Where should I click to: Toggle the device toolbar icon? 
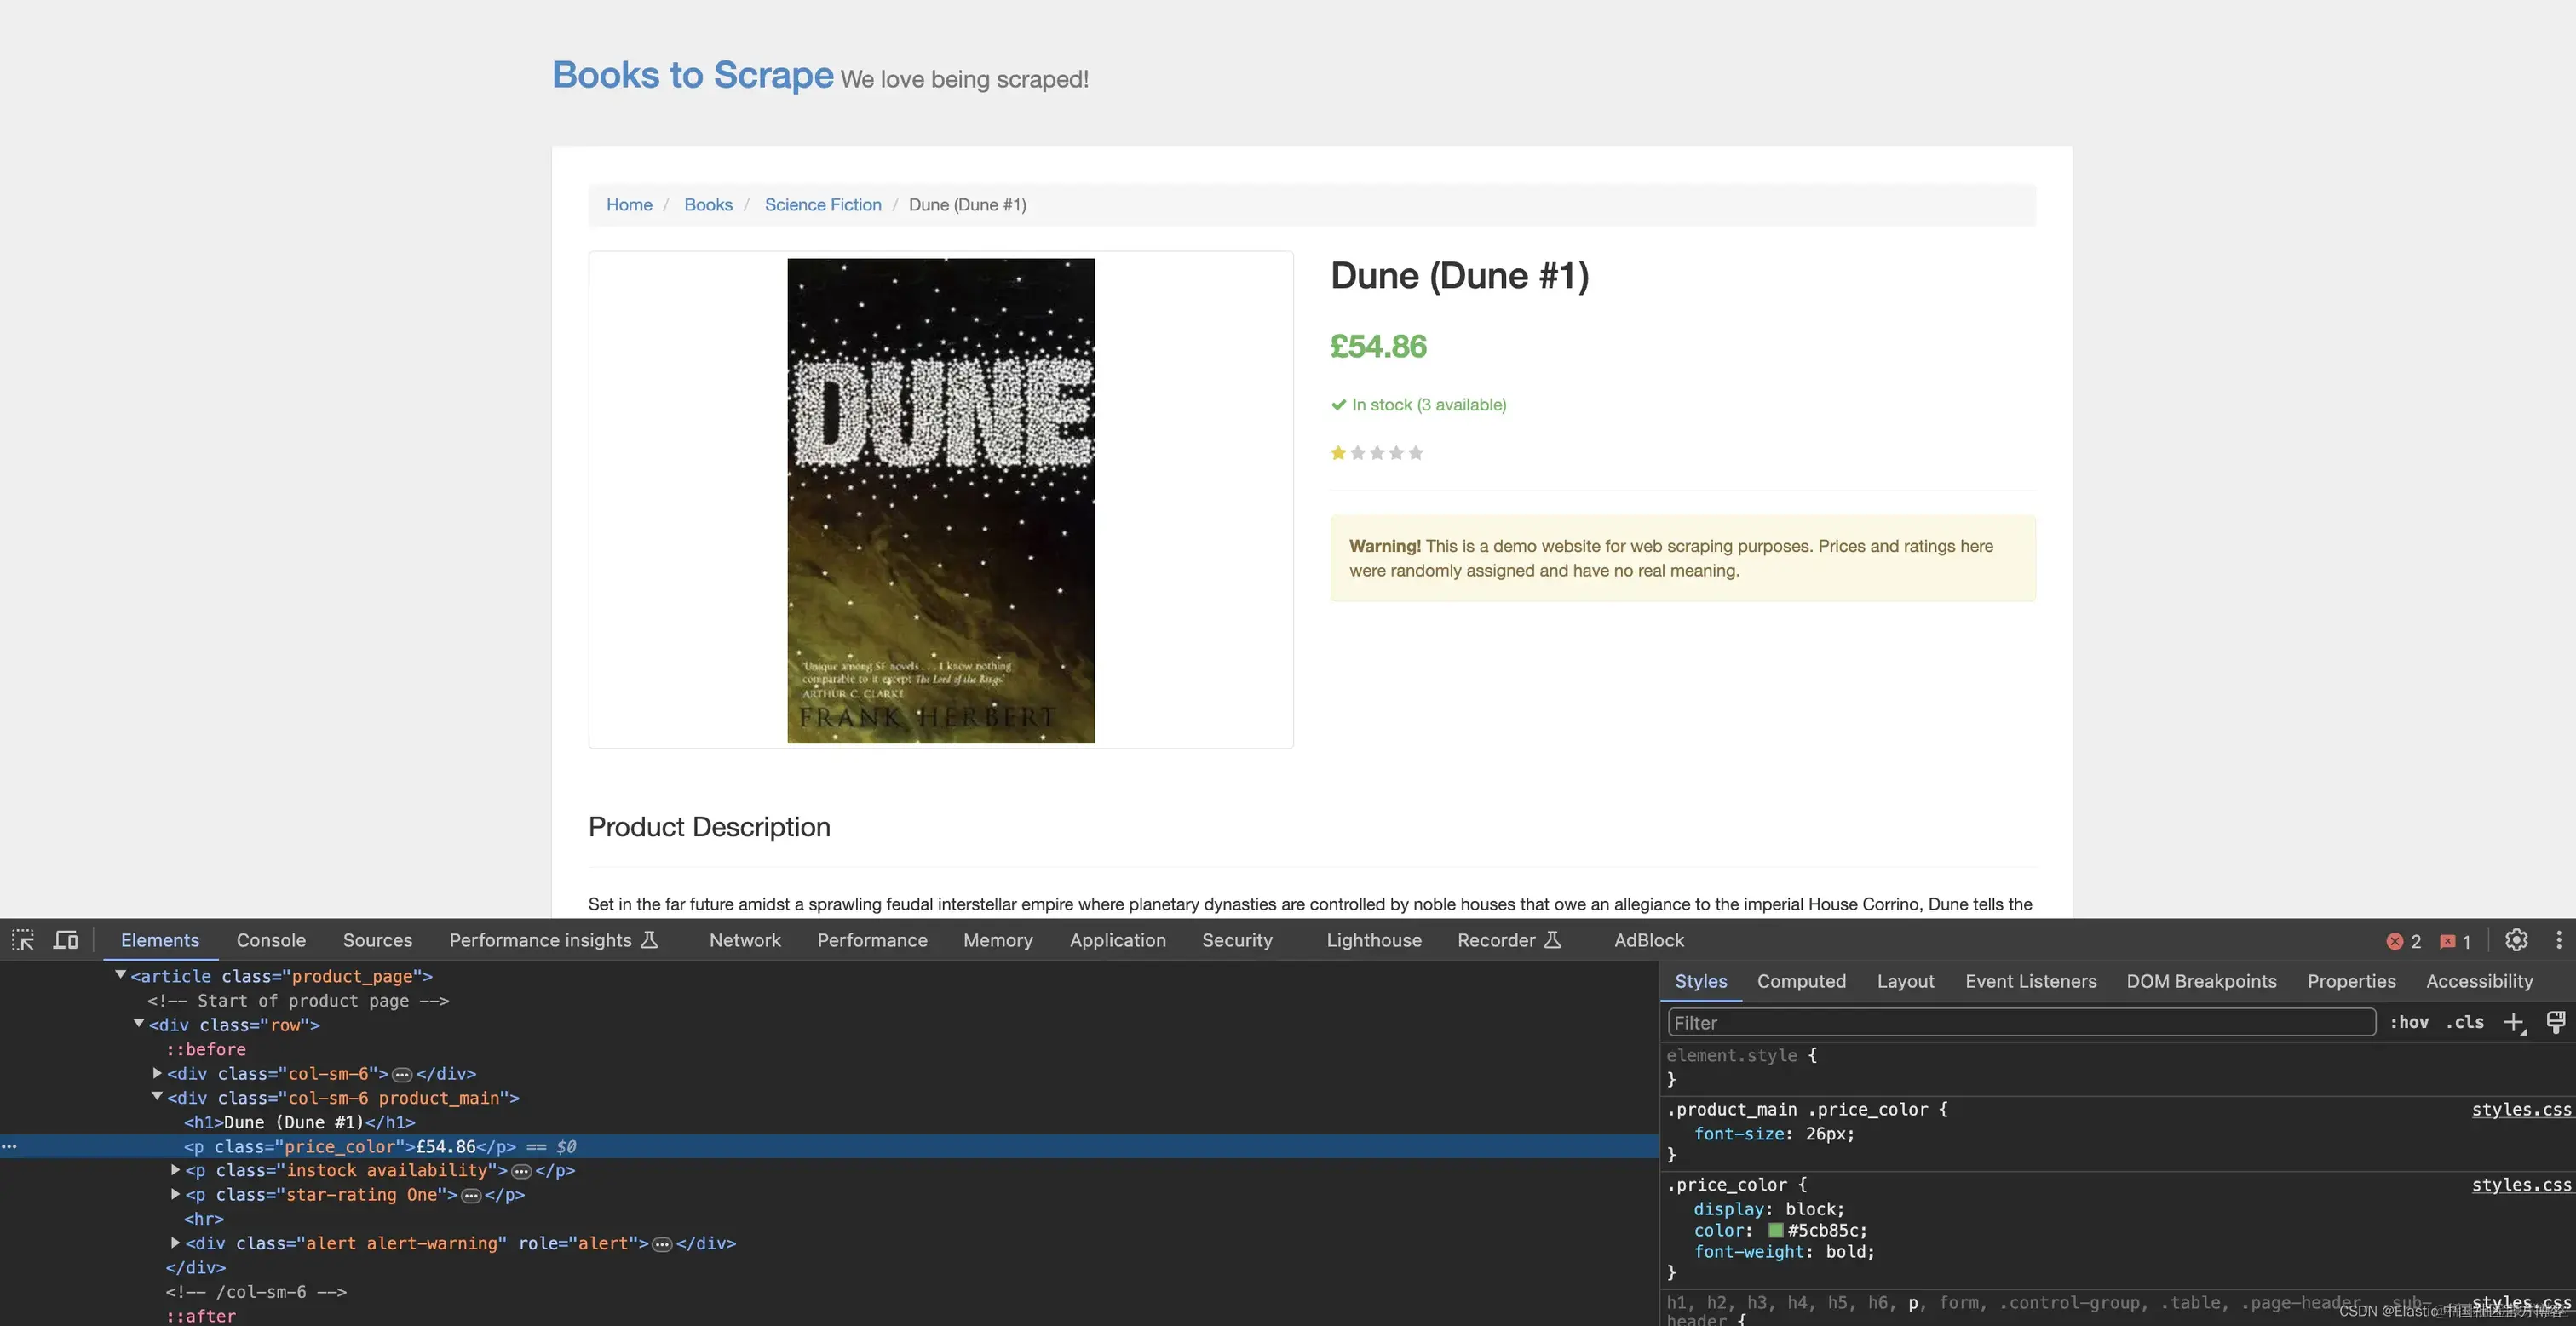(x=66, y=940)
